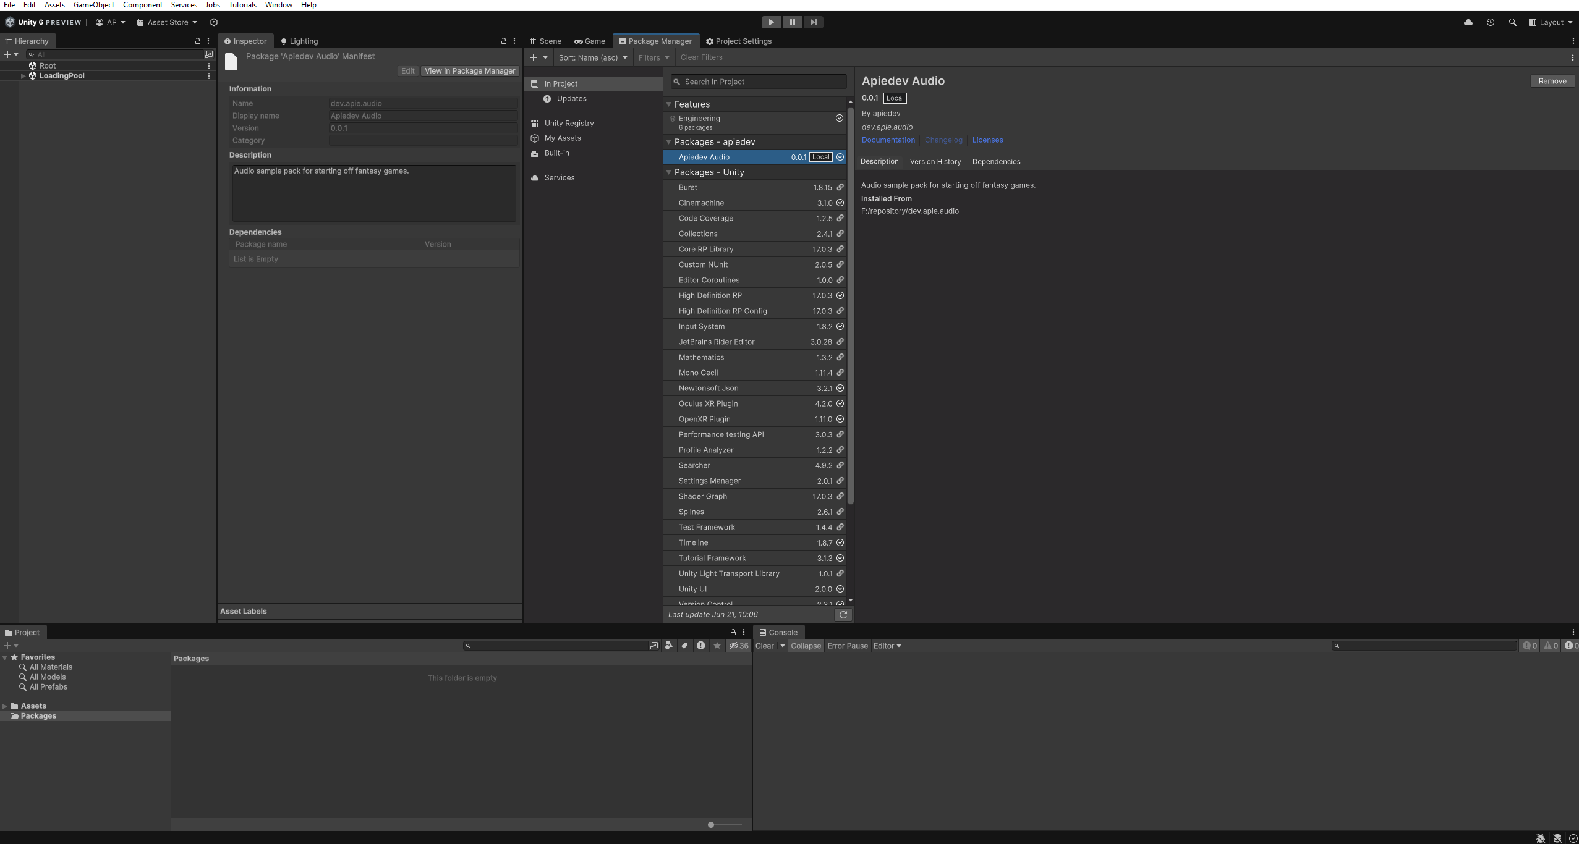Expand LoadingPool in the Hierarchy
The width and height of the screenshot is (1579, 844).
tap(23, 75)
